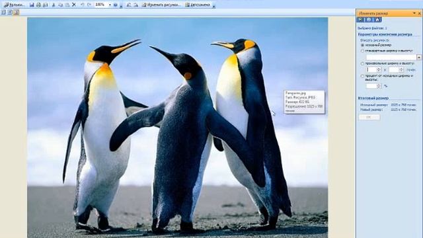
Task: Select the исходный размер radio button
Action: [363, 45]
